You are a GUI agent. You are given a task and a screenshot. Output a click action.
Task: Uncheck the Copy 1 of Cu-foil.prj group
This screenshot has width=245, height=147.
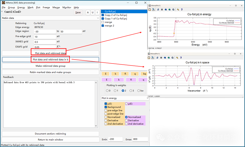(x=103, y=19)
